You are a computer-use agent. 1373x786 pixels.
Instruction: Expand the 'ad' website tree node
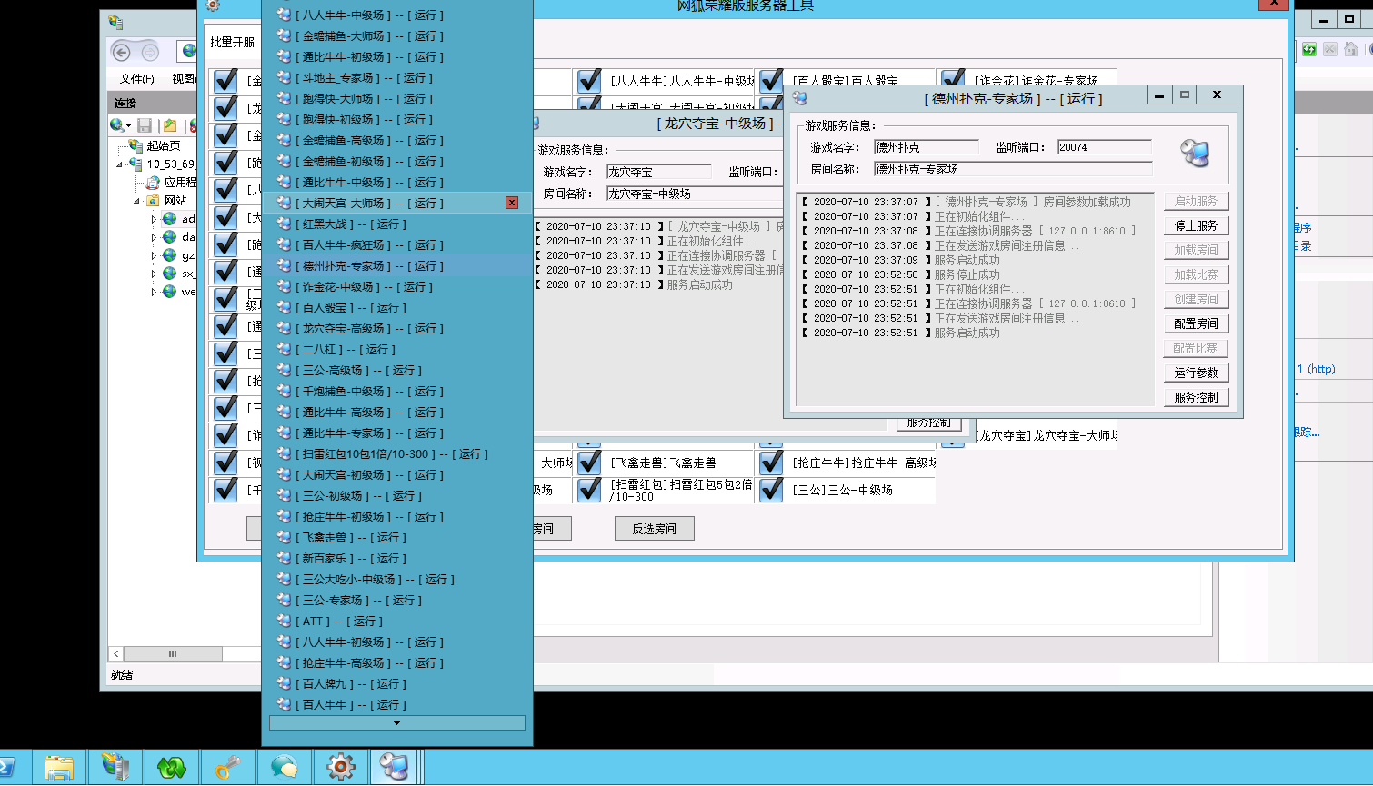153,219
